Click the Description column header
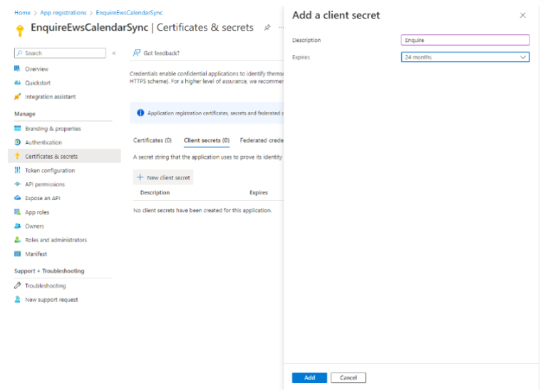 155,192
